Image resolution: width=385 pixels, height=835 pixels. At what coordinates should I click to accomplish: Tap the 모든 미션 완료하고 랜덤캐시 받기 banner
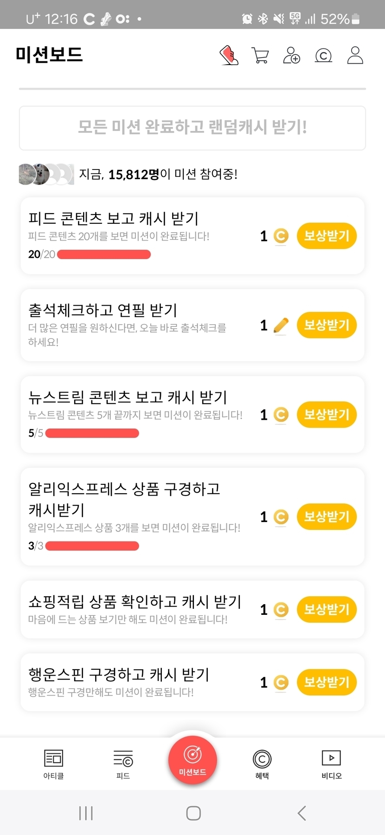pyautogui.click(x=192, y=128)
